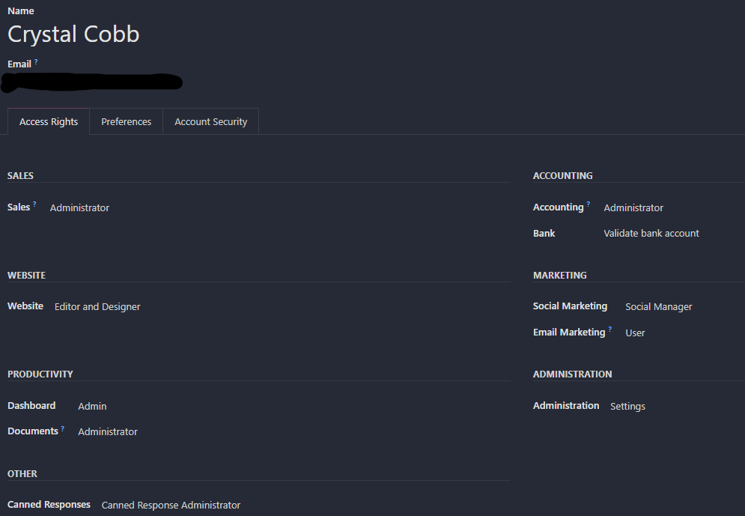Screen dimensions: 745x516
Task: Click the Crystal Cobb name field
Action: tap(73, 34)
